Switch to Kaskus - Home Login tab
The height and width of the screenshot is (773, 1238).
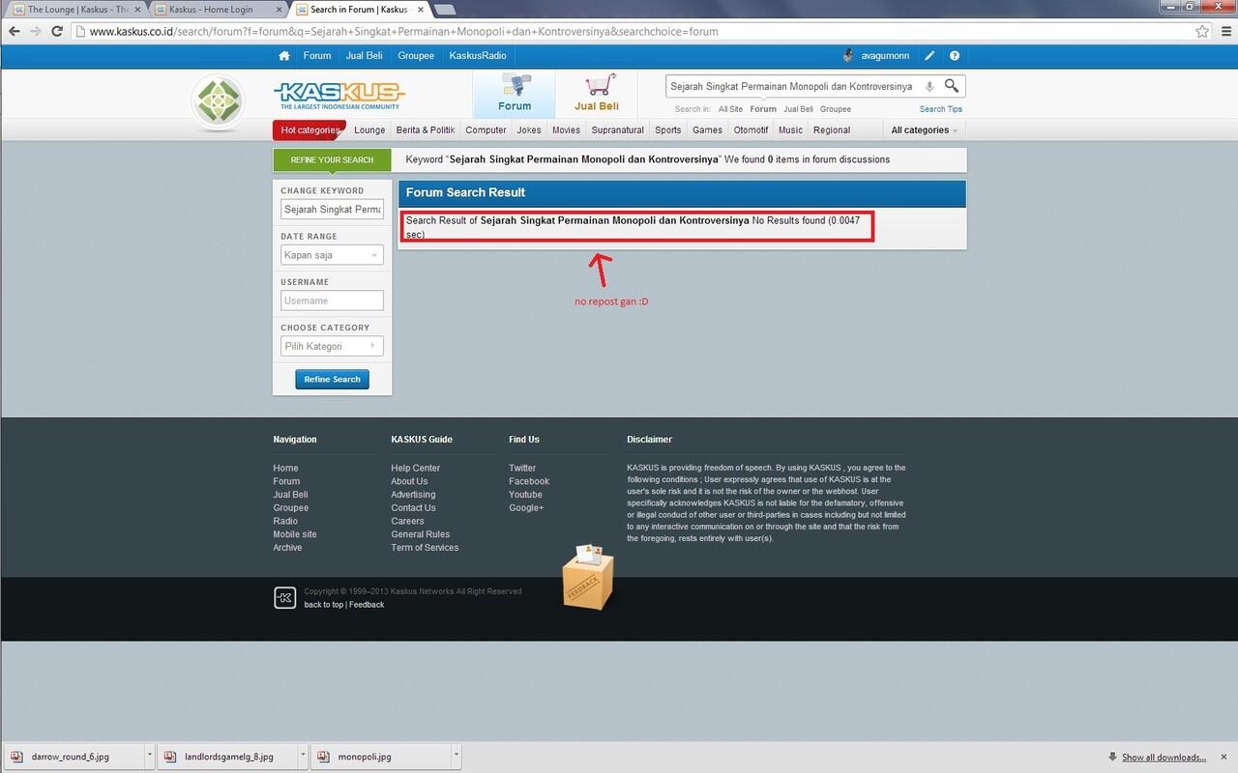218,10
